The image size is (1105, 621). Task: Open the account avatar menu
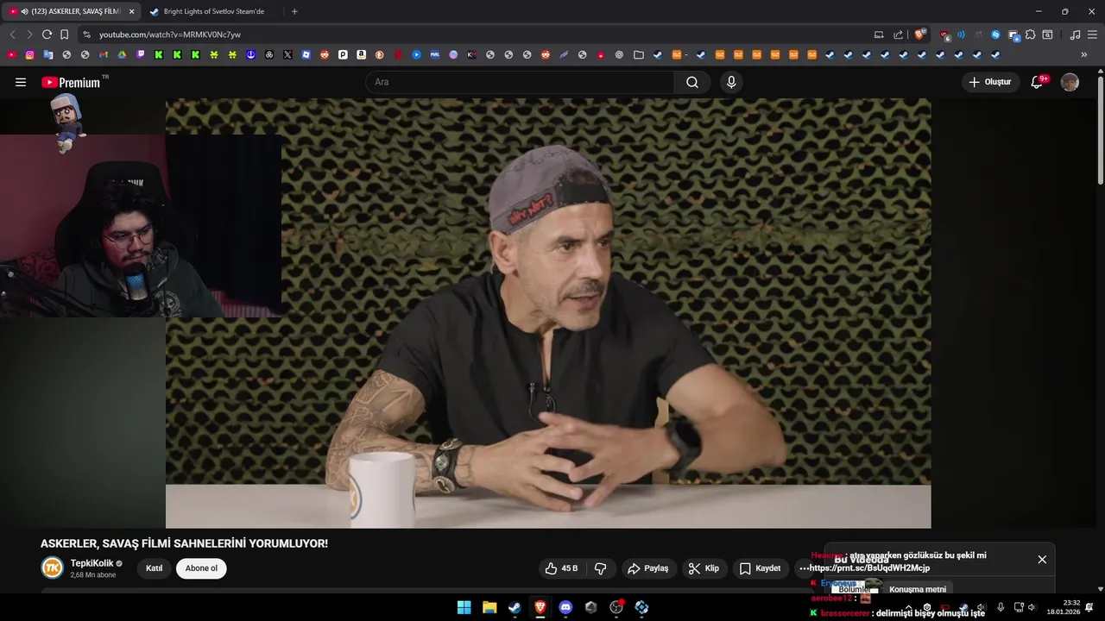pos(1070,82)
